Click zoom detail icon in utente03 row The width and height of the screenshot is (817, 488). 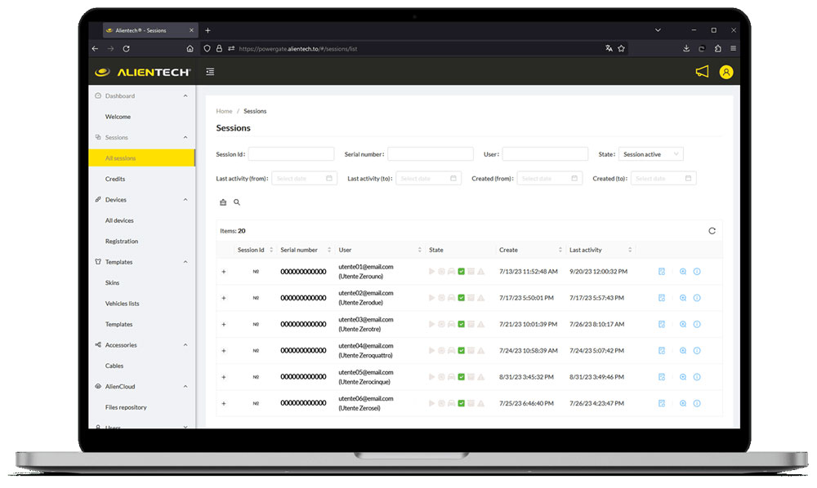pyautogui.click(x=682, y=324)
